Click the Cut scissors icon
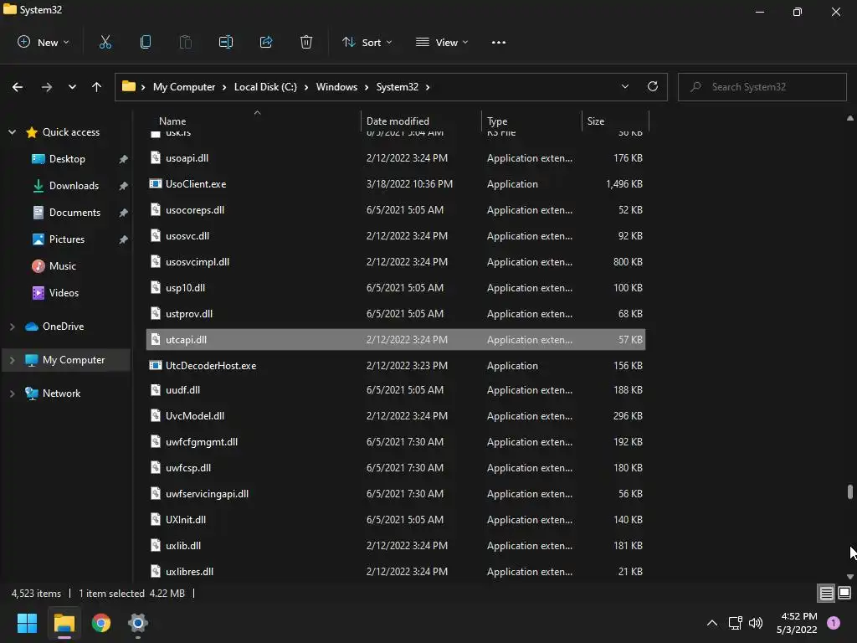Screen dimensions: 857x643 [x=105, y=42]
